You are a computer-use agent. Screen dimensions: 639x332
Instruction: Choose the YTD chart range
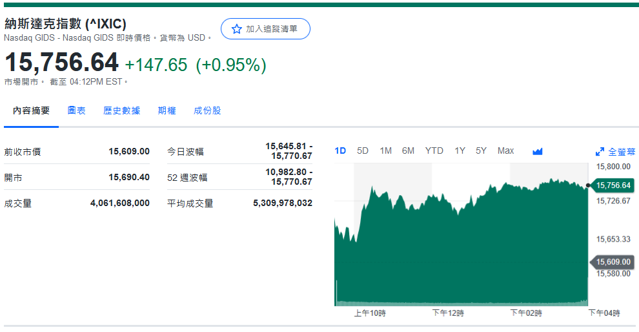point(434,151)
